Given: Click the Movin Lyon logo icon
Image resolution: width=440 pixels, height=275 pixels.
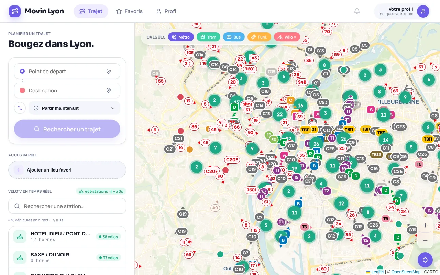Looking at the screenshot, I should pyautogui.click(x=15, y=11).
